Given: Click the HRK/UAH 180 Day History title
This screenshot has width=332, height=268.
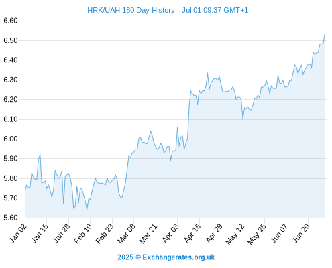Looking at the screenshot, I should (168, 10).
